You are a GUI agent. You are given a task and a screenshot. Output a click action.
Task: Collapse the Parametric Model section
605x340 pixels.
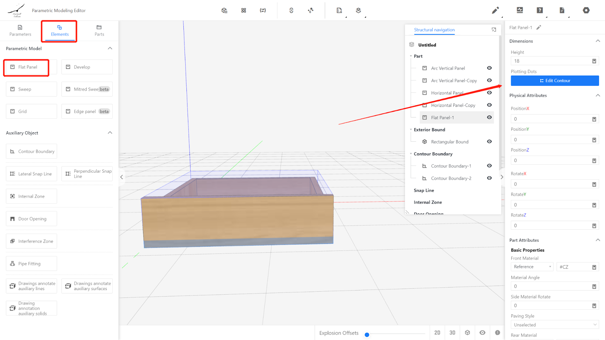pos(110,48)
